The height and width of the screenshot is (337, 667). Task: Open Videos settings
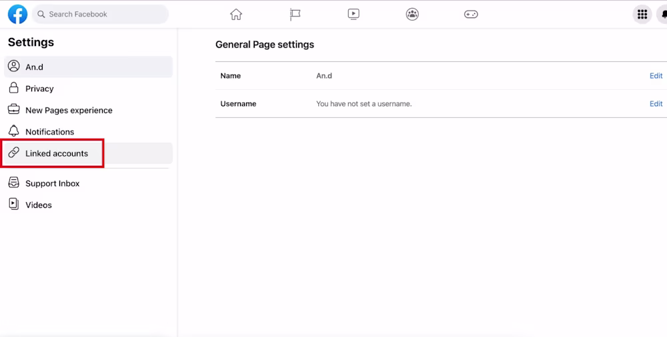point(89,205)
